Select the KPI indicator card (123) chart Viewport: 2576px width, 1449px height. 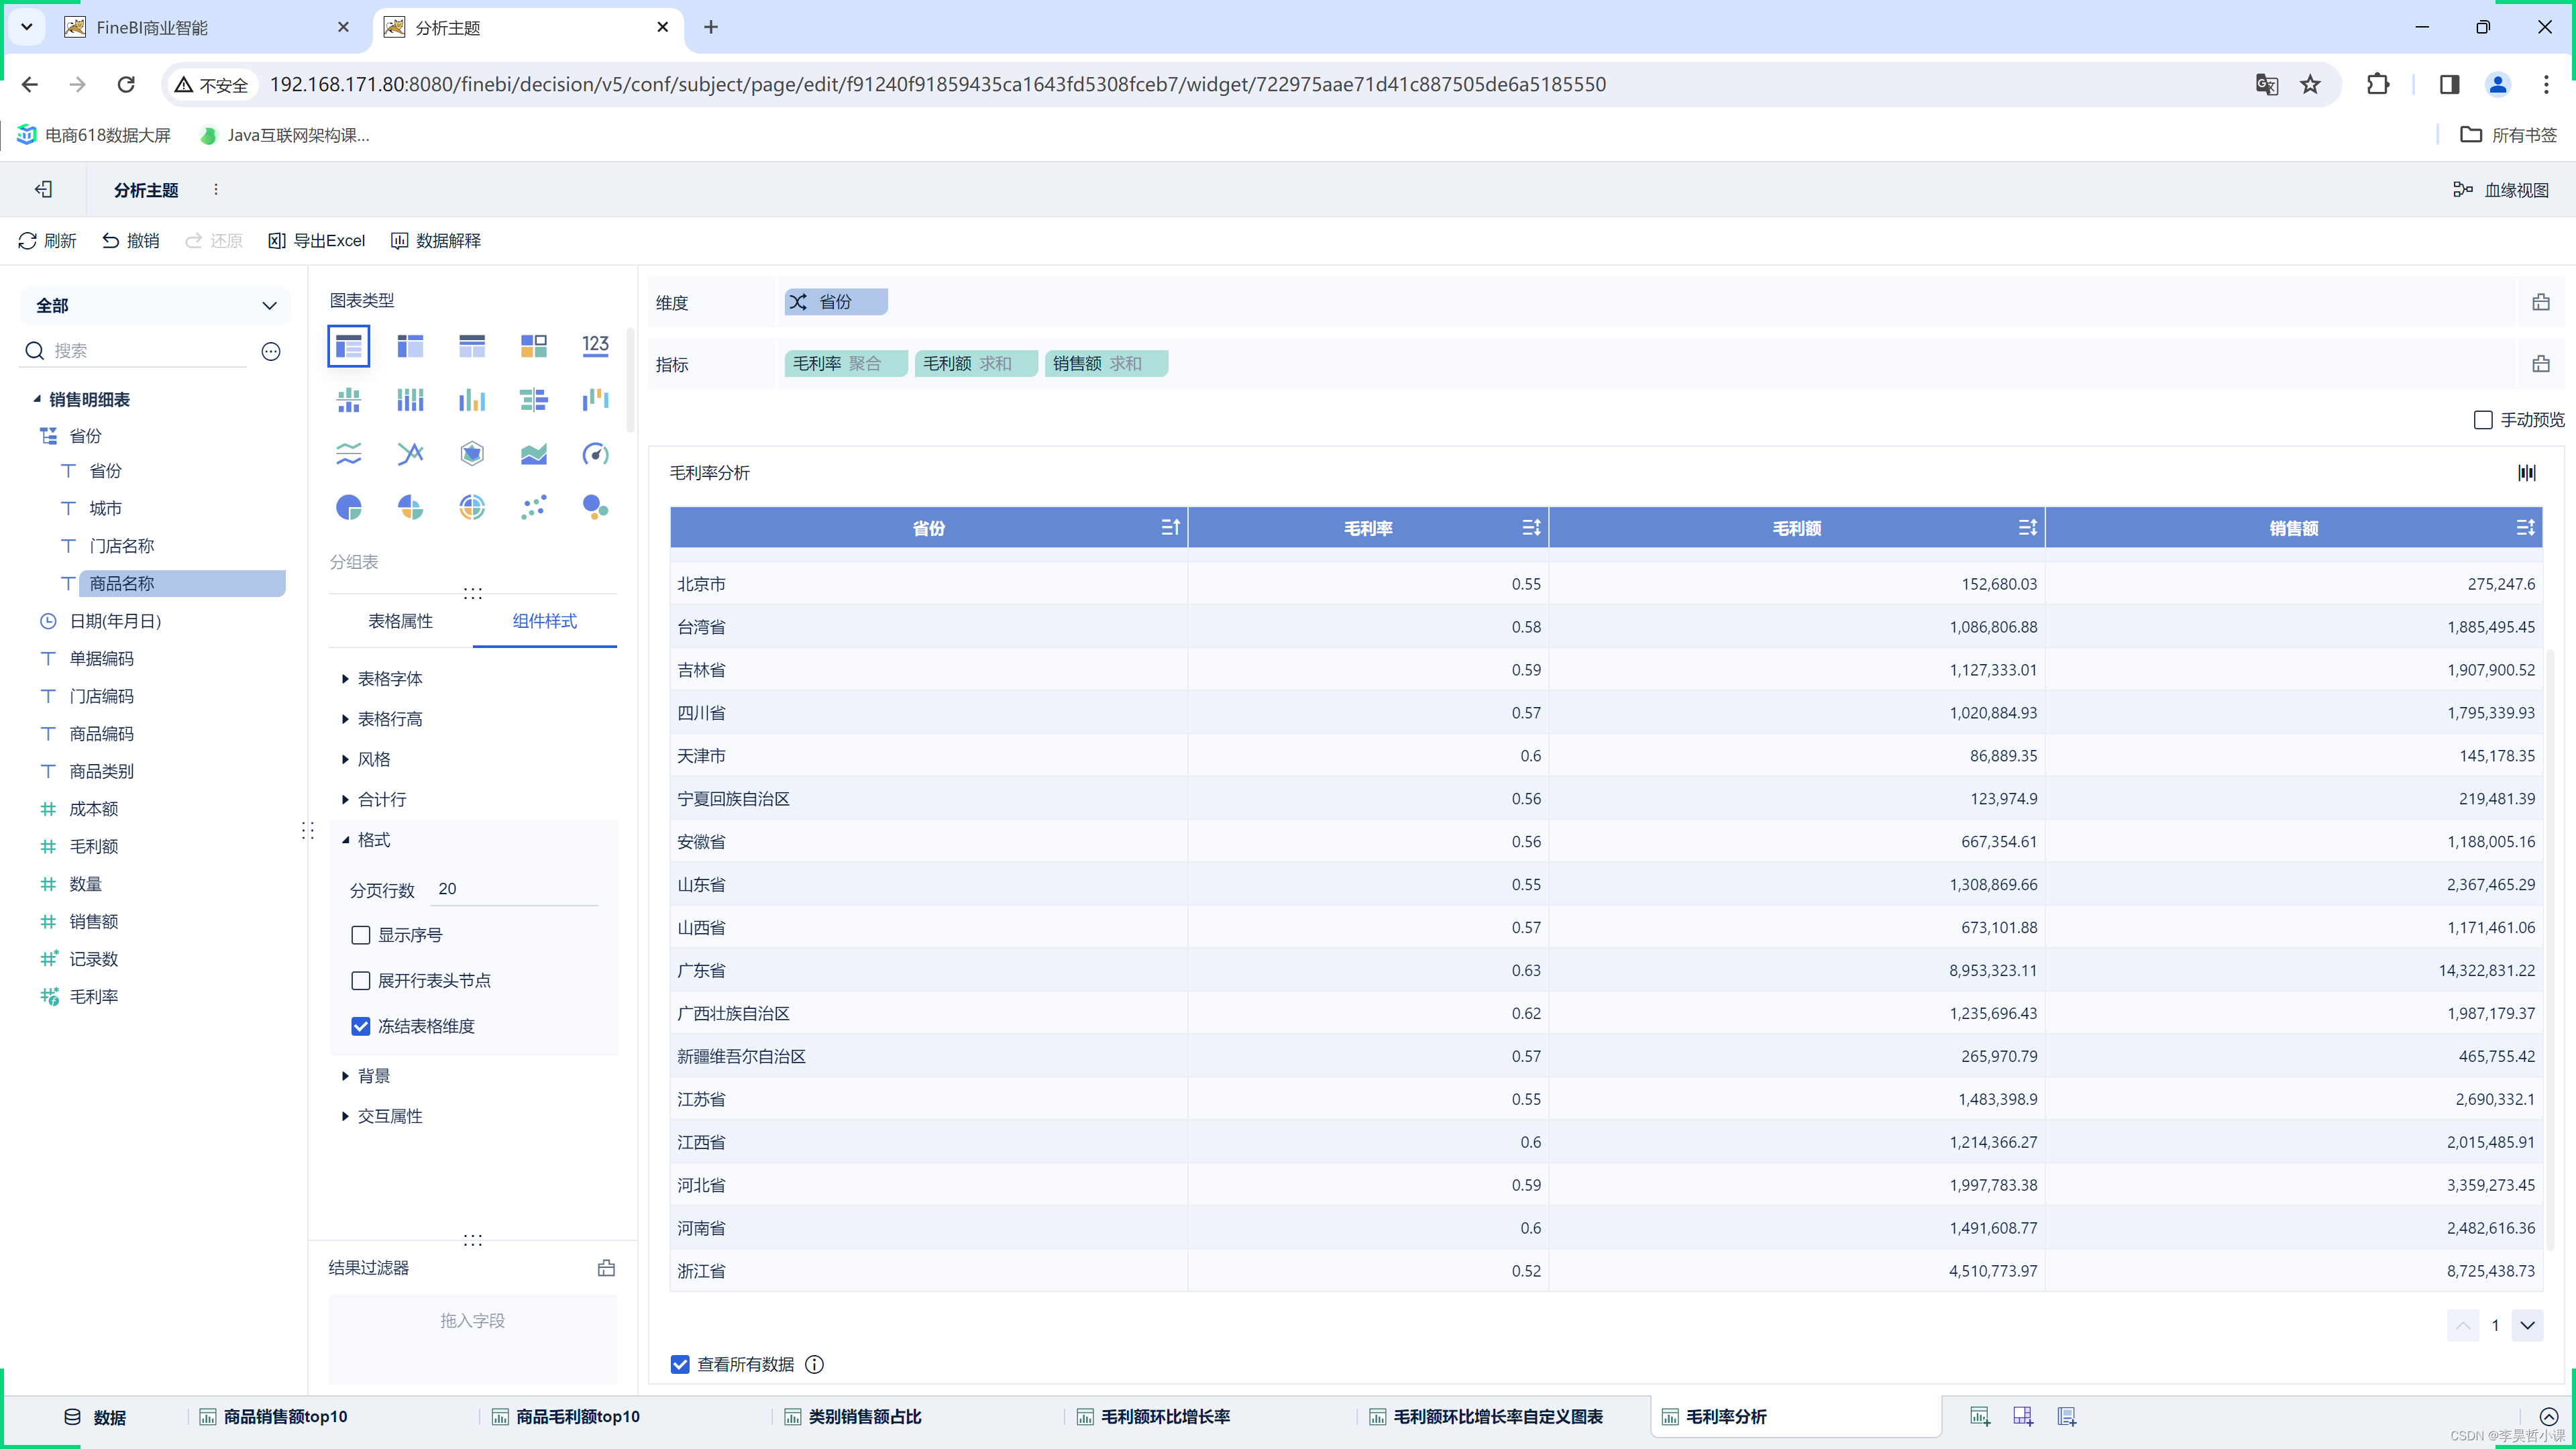[595, 346]
